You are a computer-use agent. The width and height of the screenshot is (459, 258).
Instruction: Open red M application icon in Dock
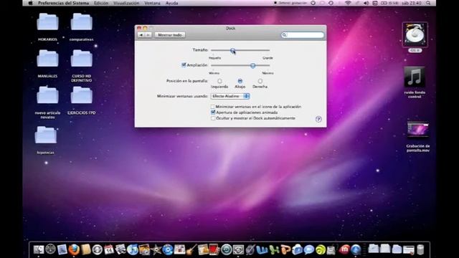click(x=344, y=249)
